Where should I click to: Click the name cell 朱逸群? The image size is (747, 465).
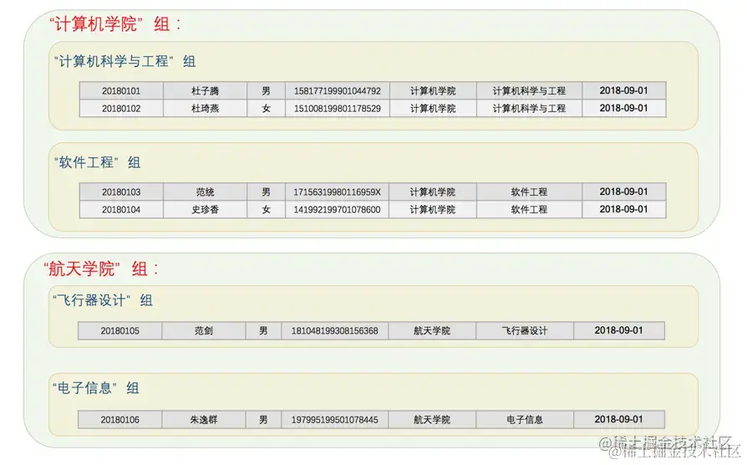204,420
